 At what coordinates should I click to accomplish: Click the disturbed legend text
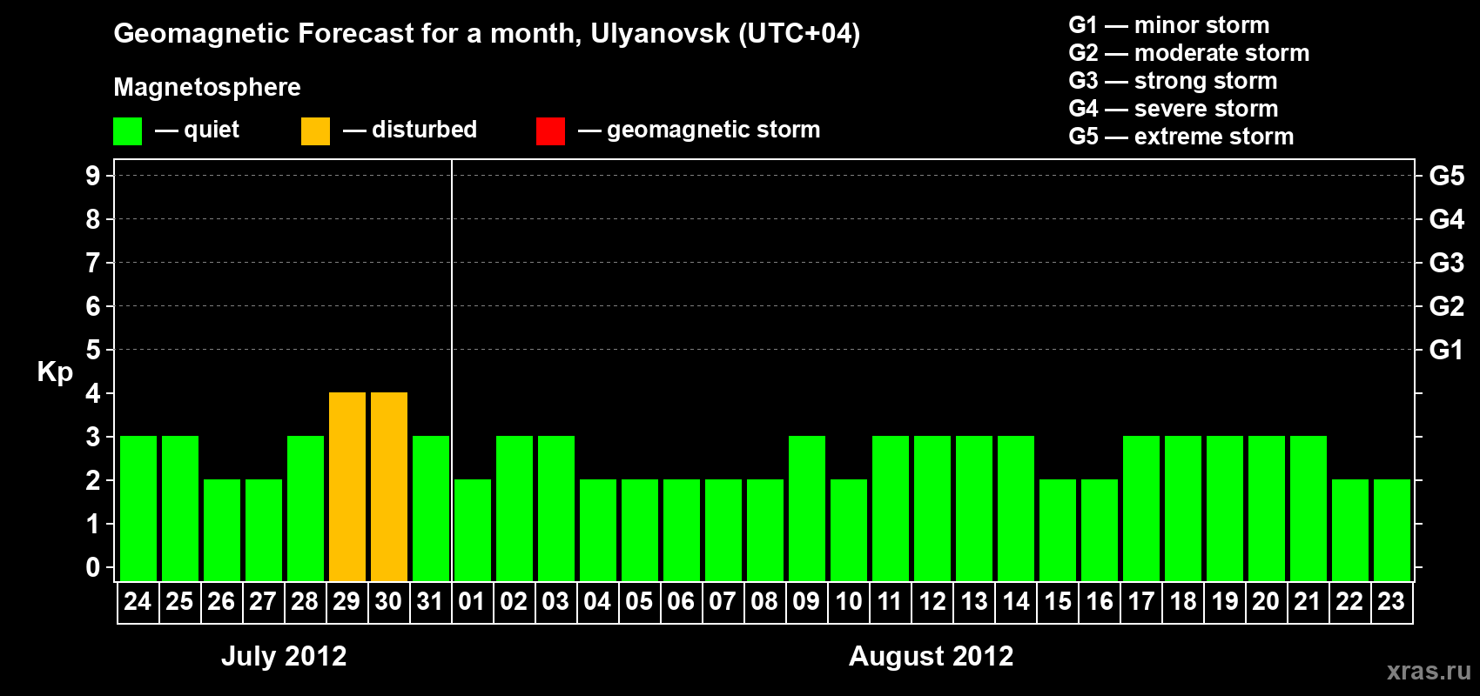pyautogui.click(x=424, y=130)
